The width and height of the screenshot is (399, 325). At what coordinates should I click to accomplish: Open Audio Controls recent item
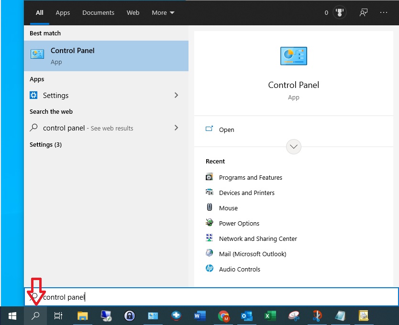(x=240, y=269)
